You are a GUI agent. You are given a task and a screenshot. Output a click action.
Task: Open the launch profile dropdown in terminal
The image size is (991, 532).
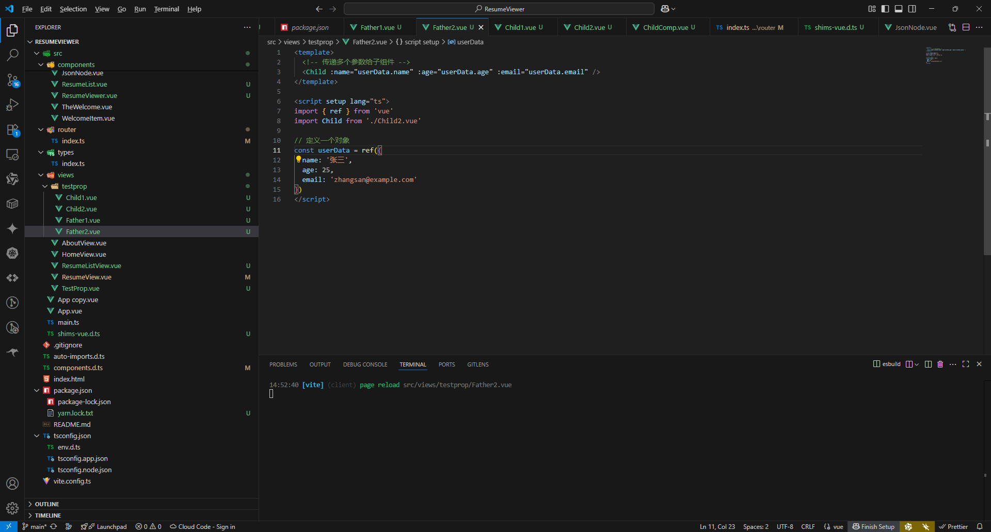916,364
